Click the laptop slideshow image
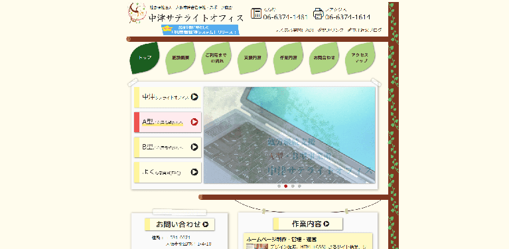 289,135
